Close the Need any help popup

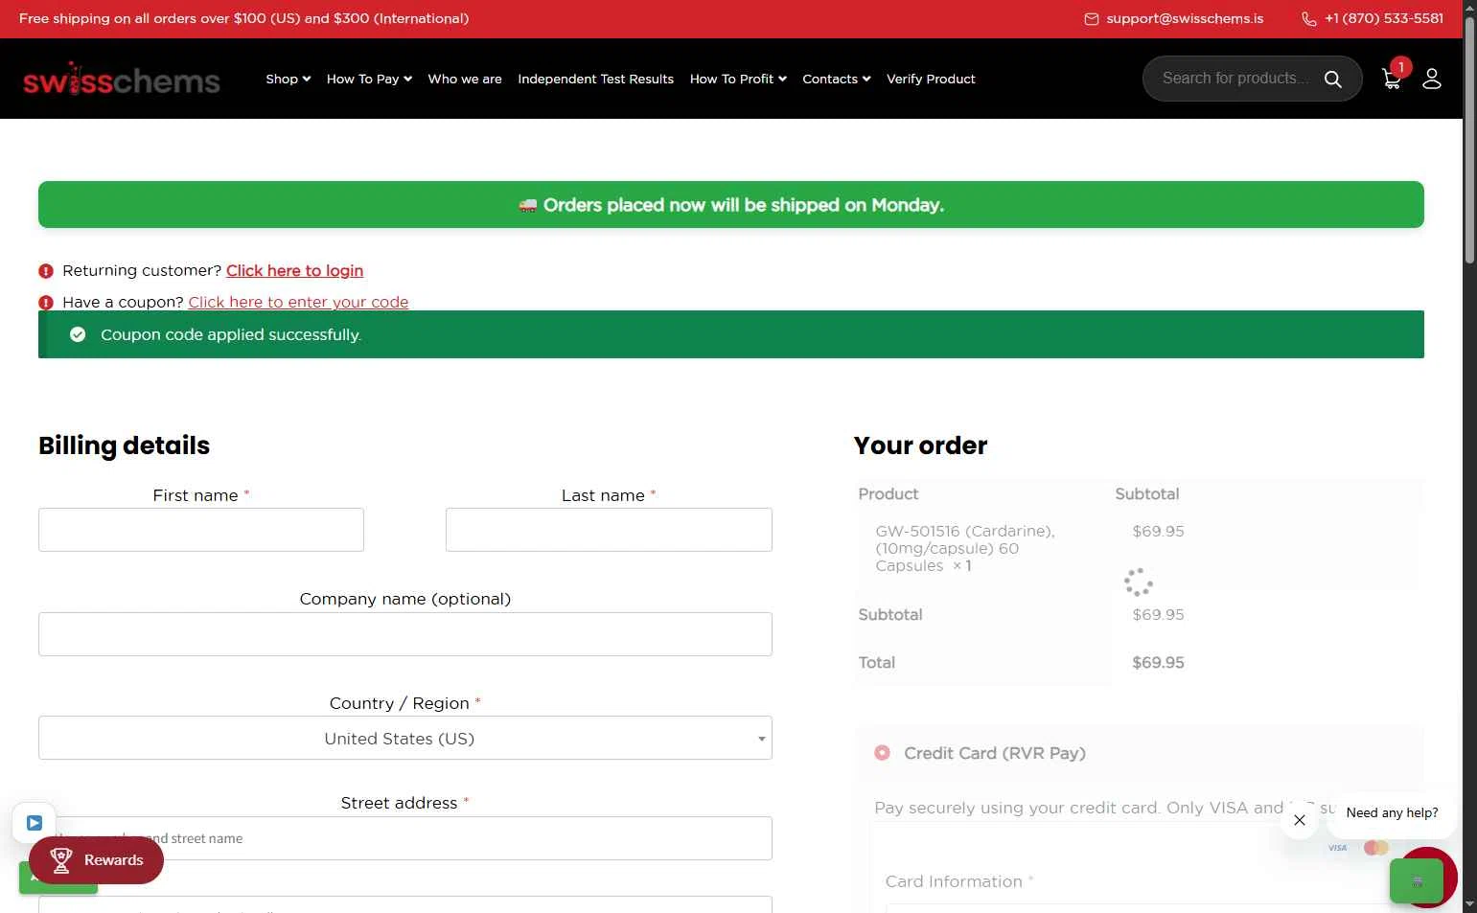pyautogui.click(x=1300, y=820)
